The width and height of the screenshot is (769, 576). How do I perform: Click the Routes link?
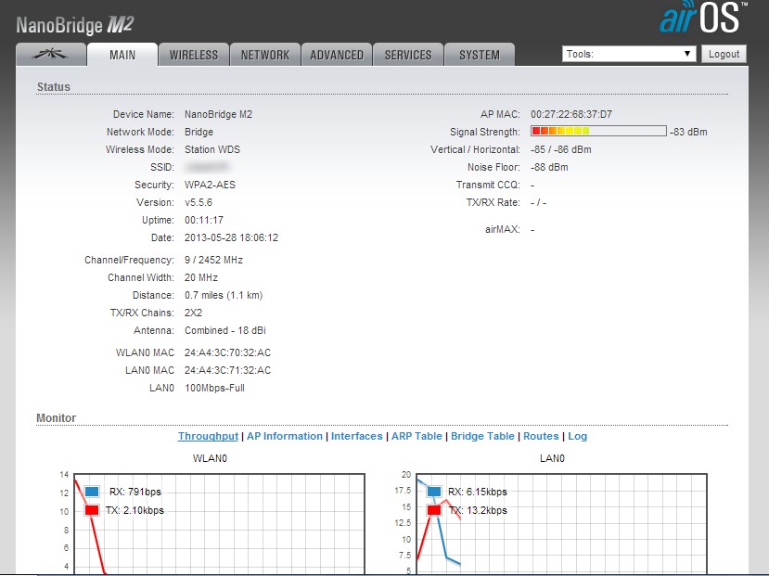(x=541, y=436)
